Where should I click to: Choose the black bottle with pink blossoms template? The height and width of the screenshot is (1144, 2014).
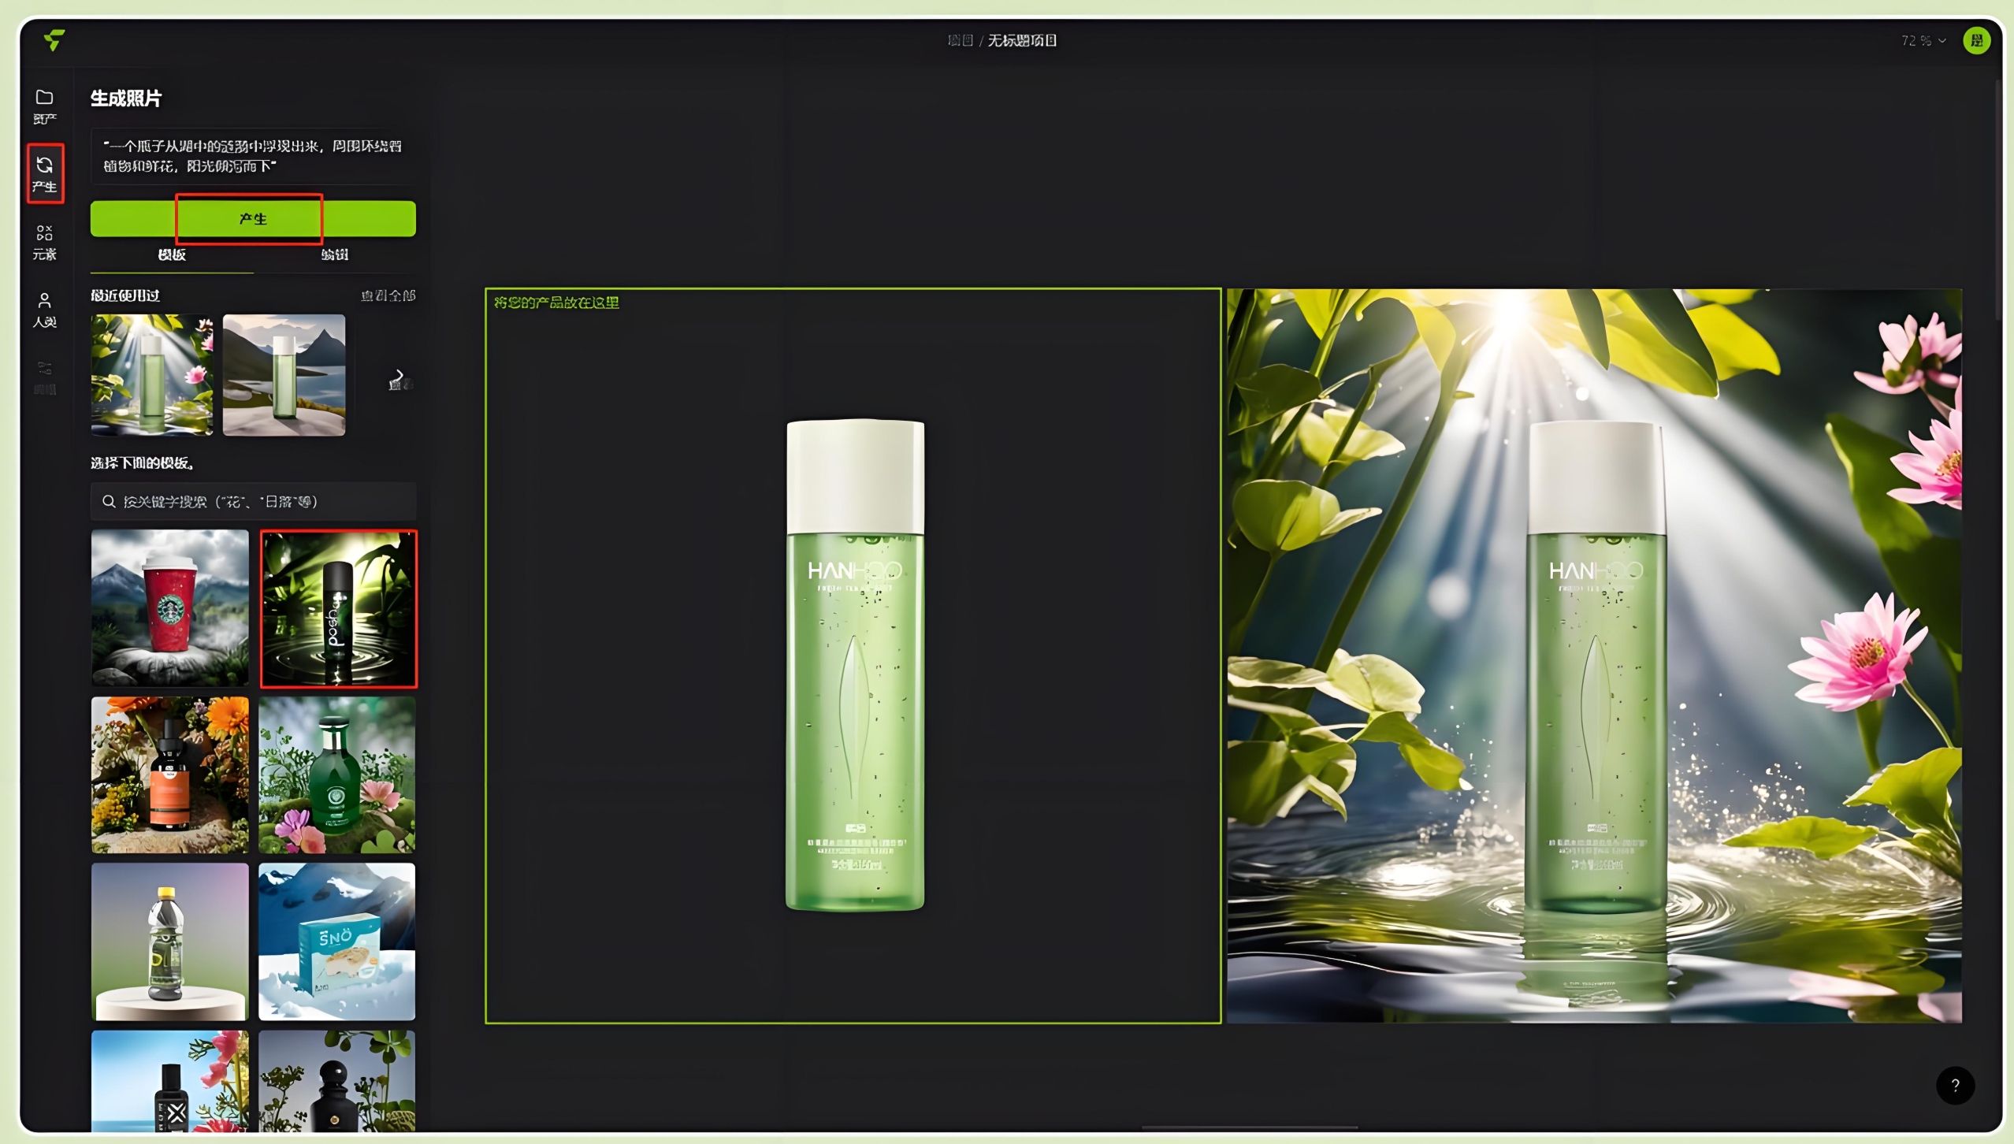click(170, 1081)
